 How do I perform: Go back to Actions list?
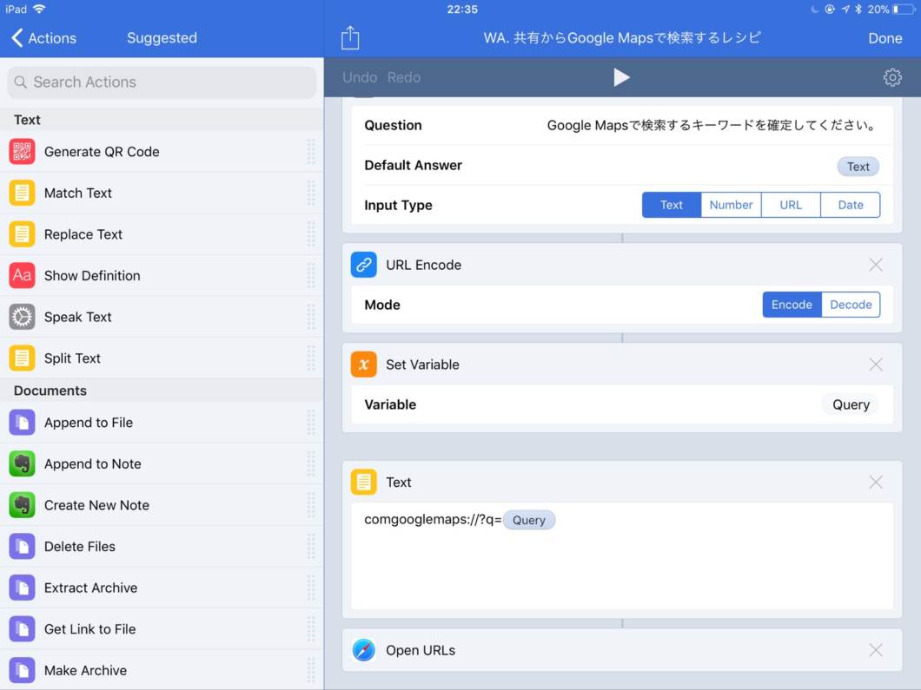pyautogui.click(x=44, y=38)
